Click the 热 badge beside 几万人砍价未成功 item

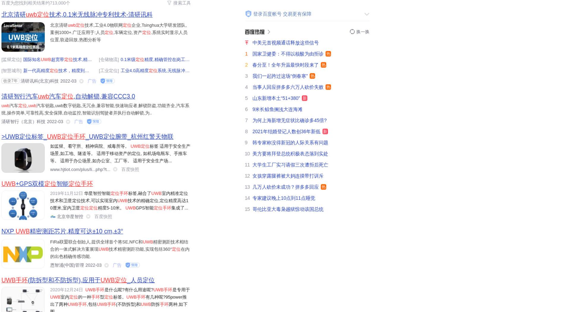click(324, 187)
